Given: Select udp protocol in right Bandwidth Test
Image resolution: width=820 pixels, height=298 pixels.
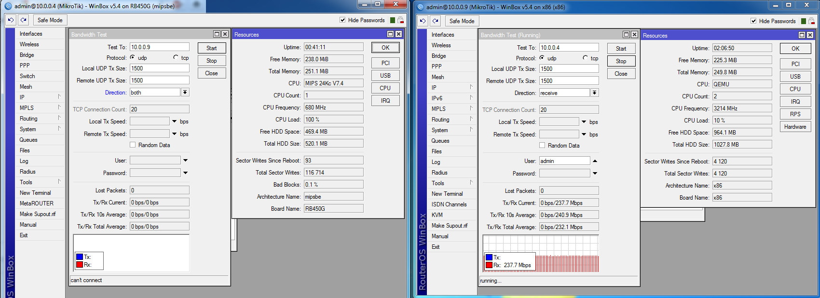Looking at the screenshot, I should coord(542,58).
